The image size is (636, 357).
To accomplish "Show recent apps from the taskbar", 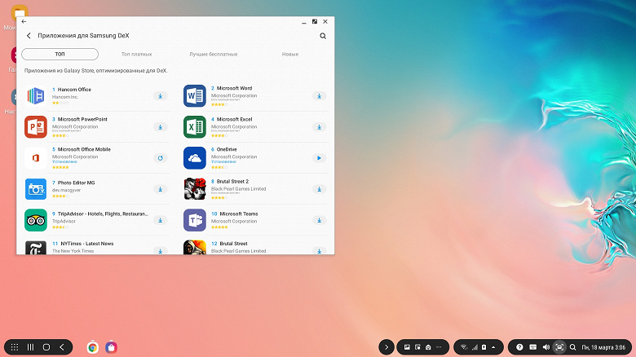I will (30, 347).
